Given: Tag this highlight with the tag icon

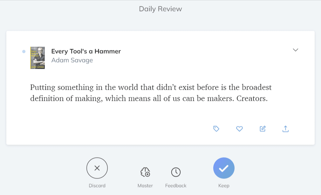Looking at the screenshot, I should point(216,129).
